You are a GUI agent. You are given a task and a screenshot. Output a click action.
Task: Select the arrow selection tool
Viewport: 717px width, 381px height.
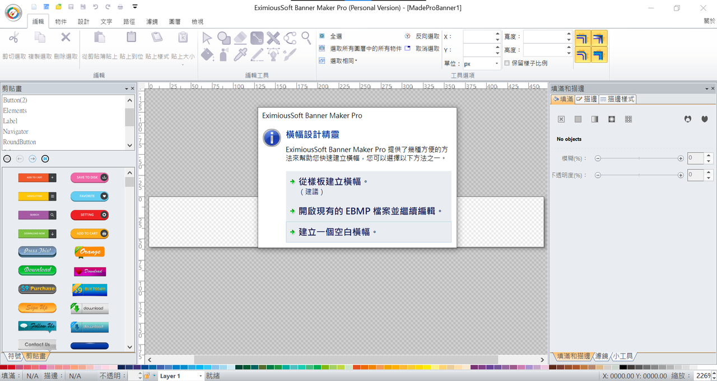pos(207,38)
